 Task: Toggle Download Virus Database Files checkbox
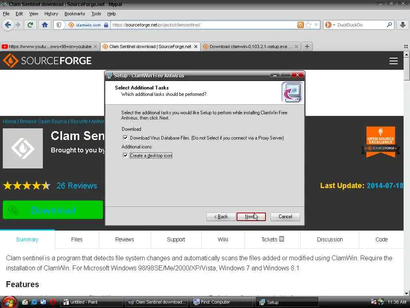pyautogui.click(x=125, y=138)
